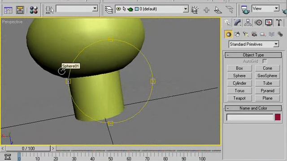Toggle layer visibility eye icon

[118, 9]
